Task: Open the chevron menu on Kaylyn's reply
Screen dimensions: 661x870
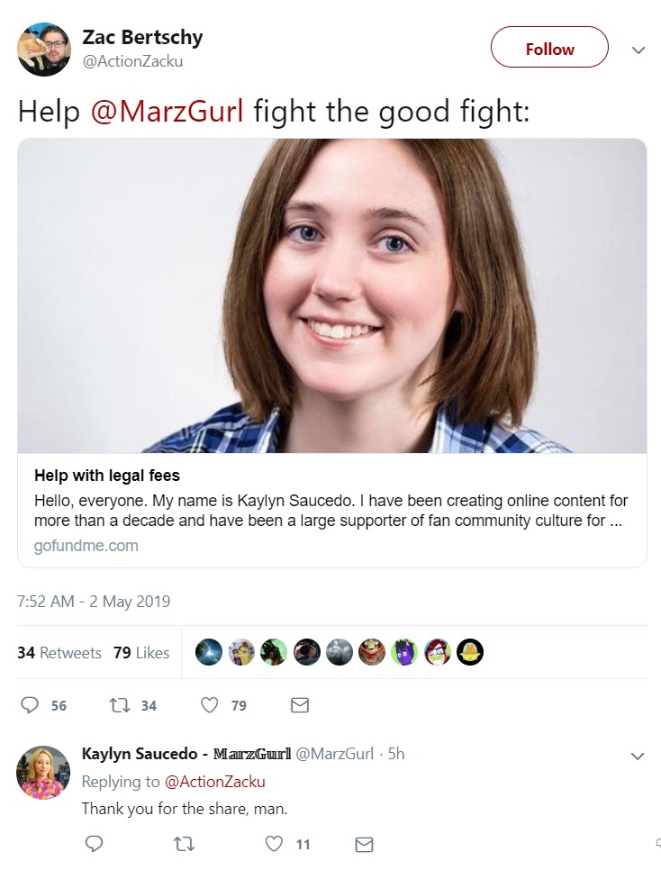Action: point(638,756)
